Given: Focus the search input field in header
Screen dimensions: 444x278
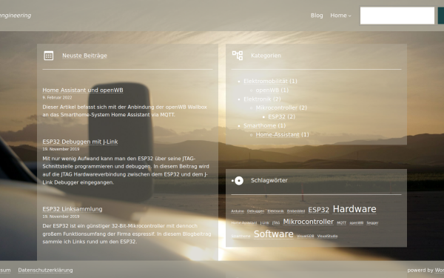Looking at the screenshot, I should pyautogui.click(x=397, y=16).
